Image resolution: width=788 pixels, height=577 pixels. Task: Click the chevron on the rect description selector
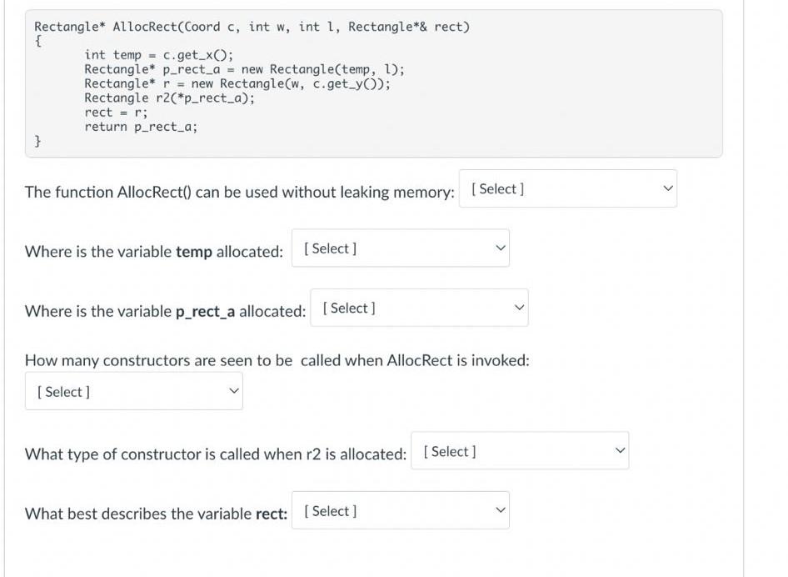pos(498,509)
